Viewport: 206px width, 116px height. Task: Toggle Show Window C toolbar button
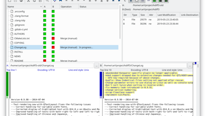166,1
